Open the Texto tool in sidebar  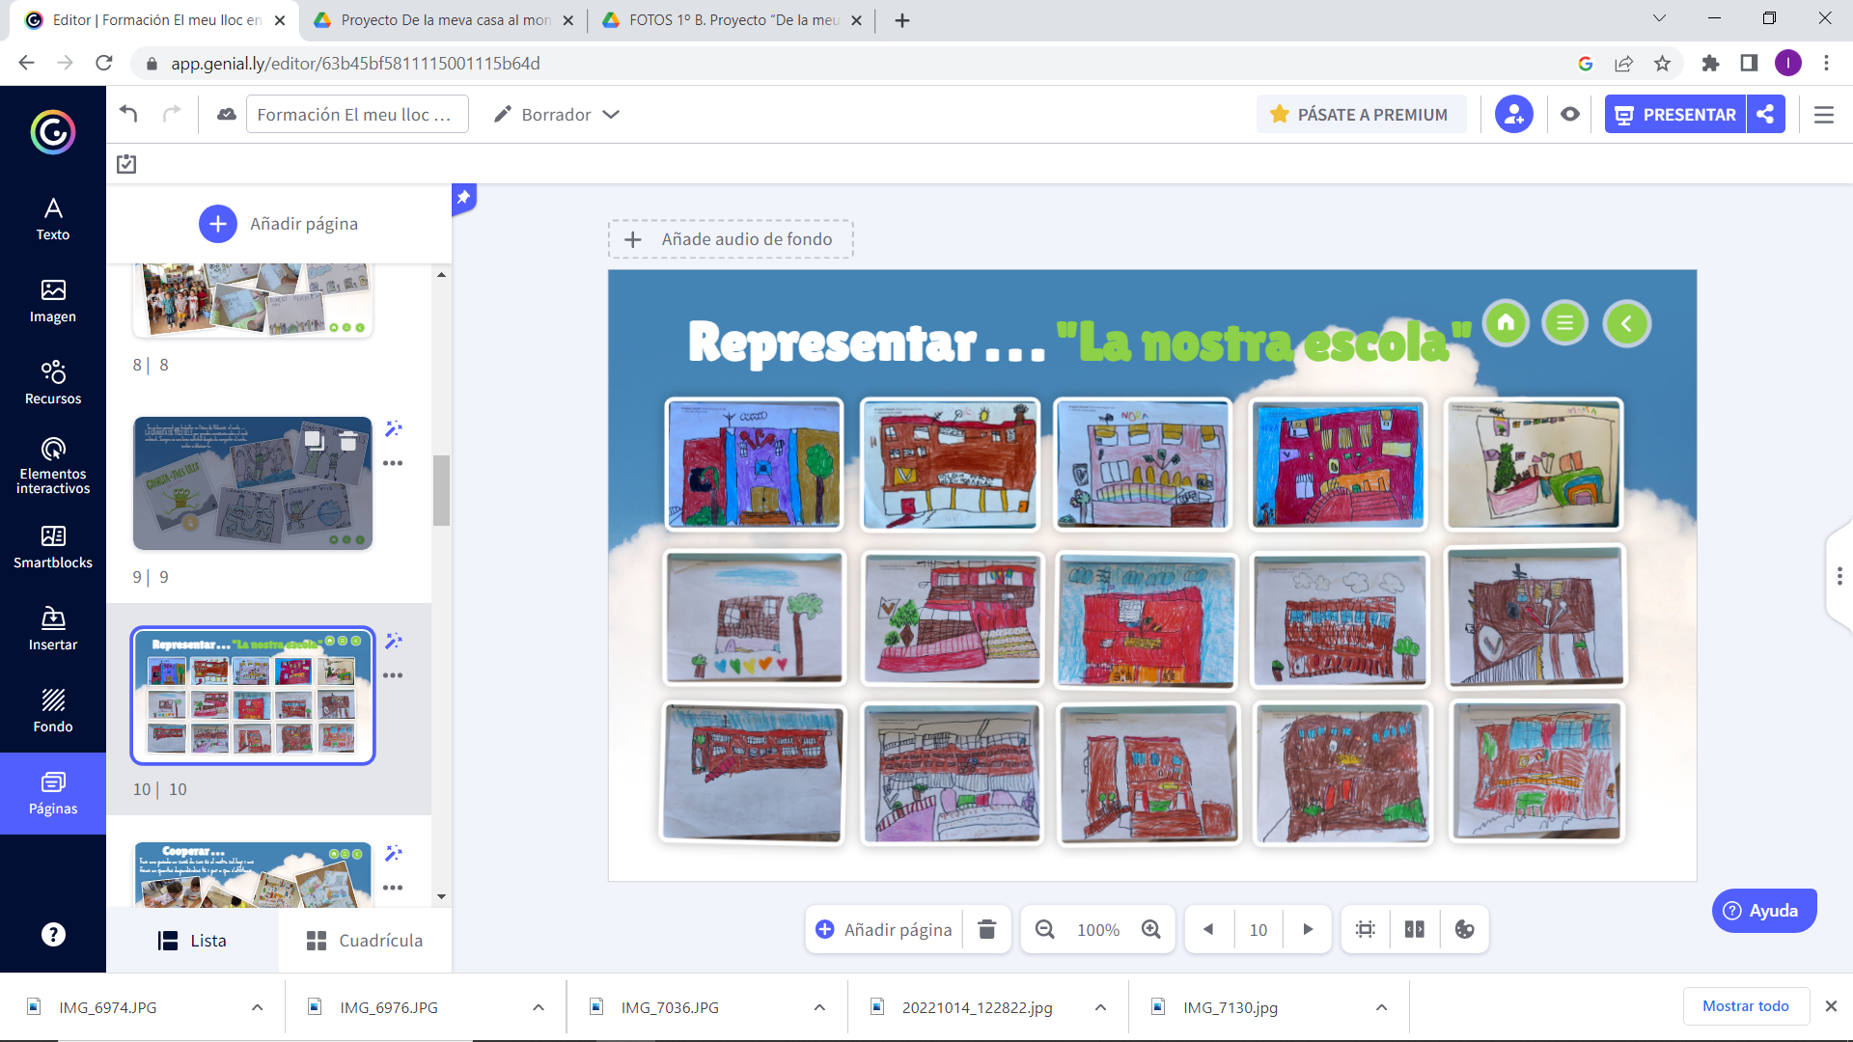53,219
